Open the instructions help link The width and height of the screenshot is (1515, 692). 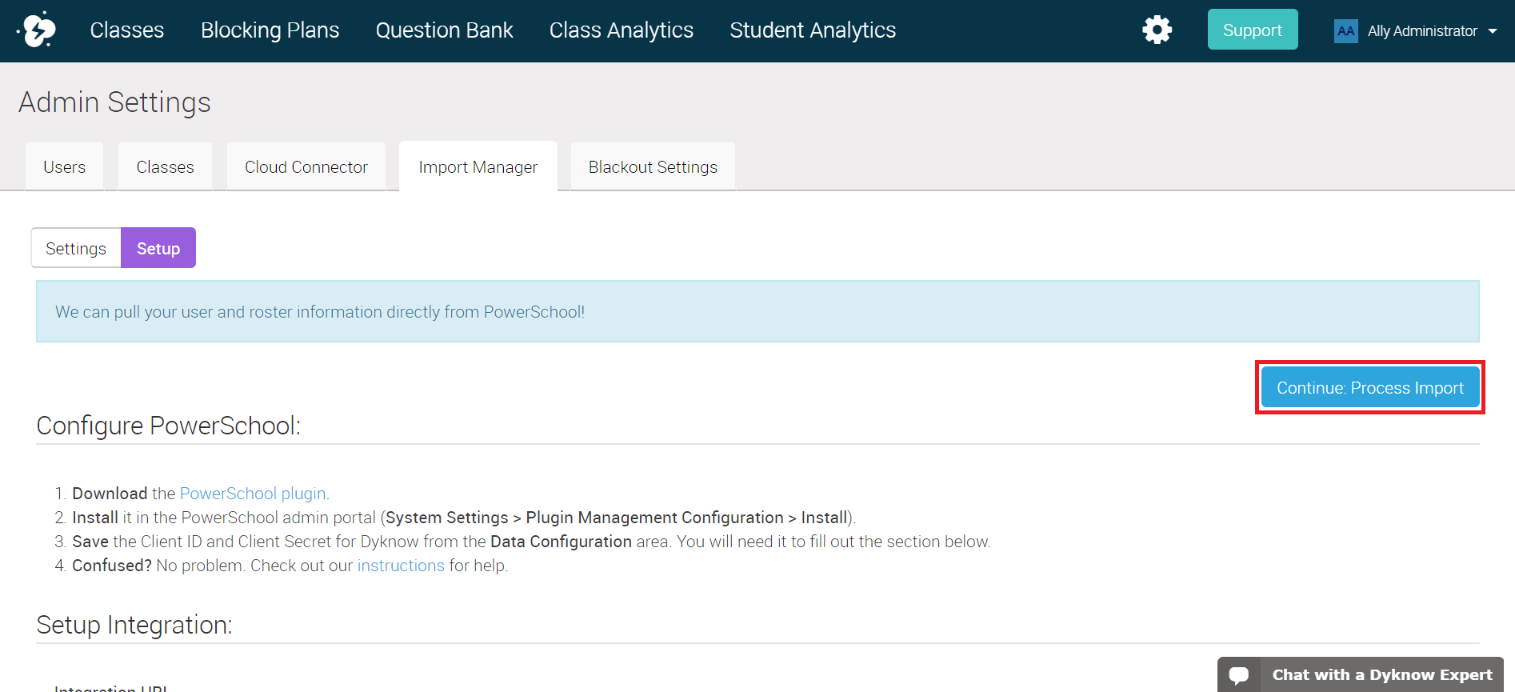coord(401,566)
